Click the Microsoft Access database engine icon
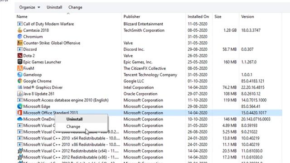Screen dimensions: 290x163 tap(20, 100)
